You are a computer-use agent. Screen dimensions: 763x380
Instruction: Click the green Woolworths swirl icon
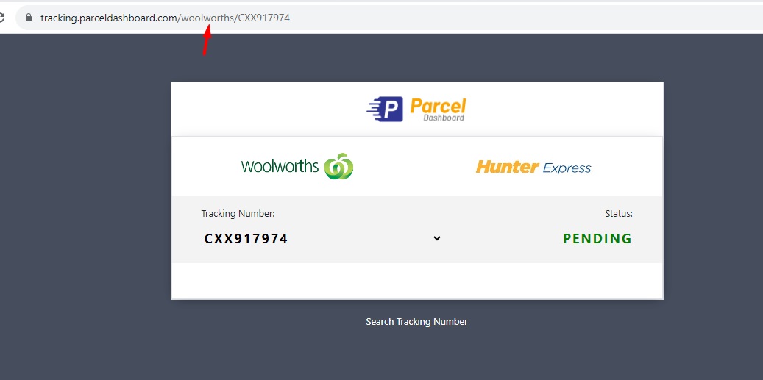338,167
